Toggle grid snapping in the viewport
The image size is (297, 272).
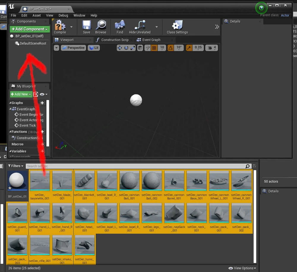(153, 48)
